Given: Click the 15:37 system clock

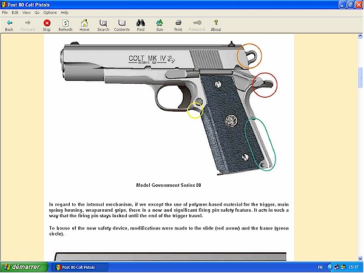Looking at the screenshot, I should tap(354, 268).
